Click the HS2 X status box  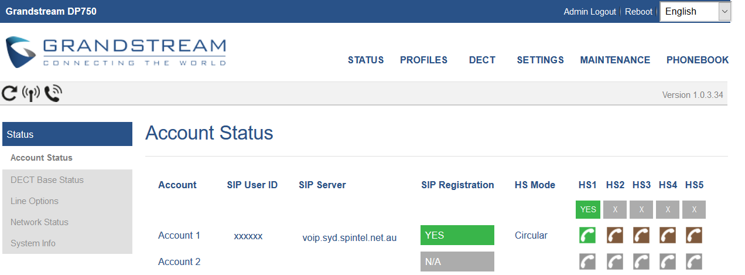click(615, 209)
